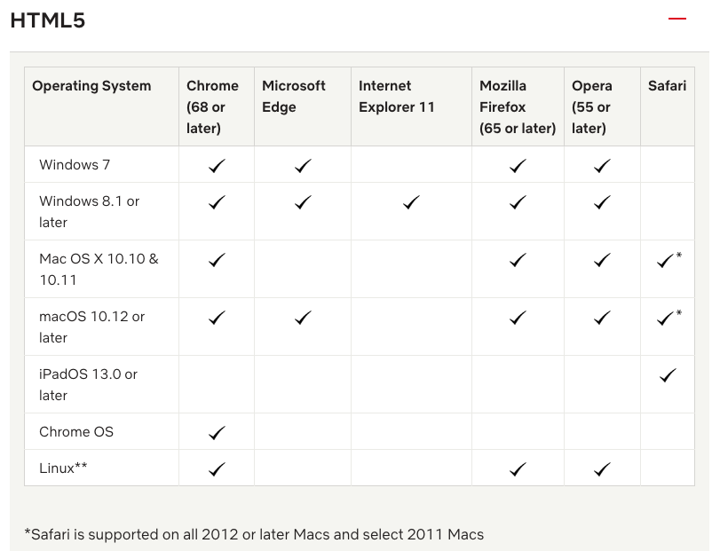Viewport: 720px width, 551px height.
Task: Click the Safari checkmark for iPadOS 13.0
Action: click(668, 375)
